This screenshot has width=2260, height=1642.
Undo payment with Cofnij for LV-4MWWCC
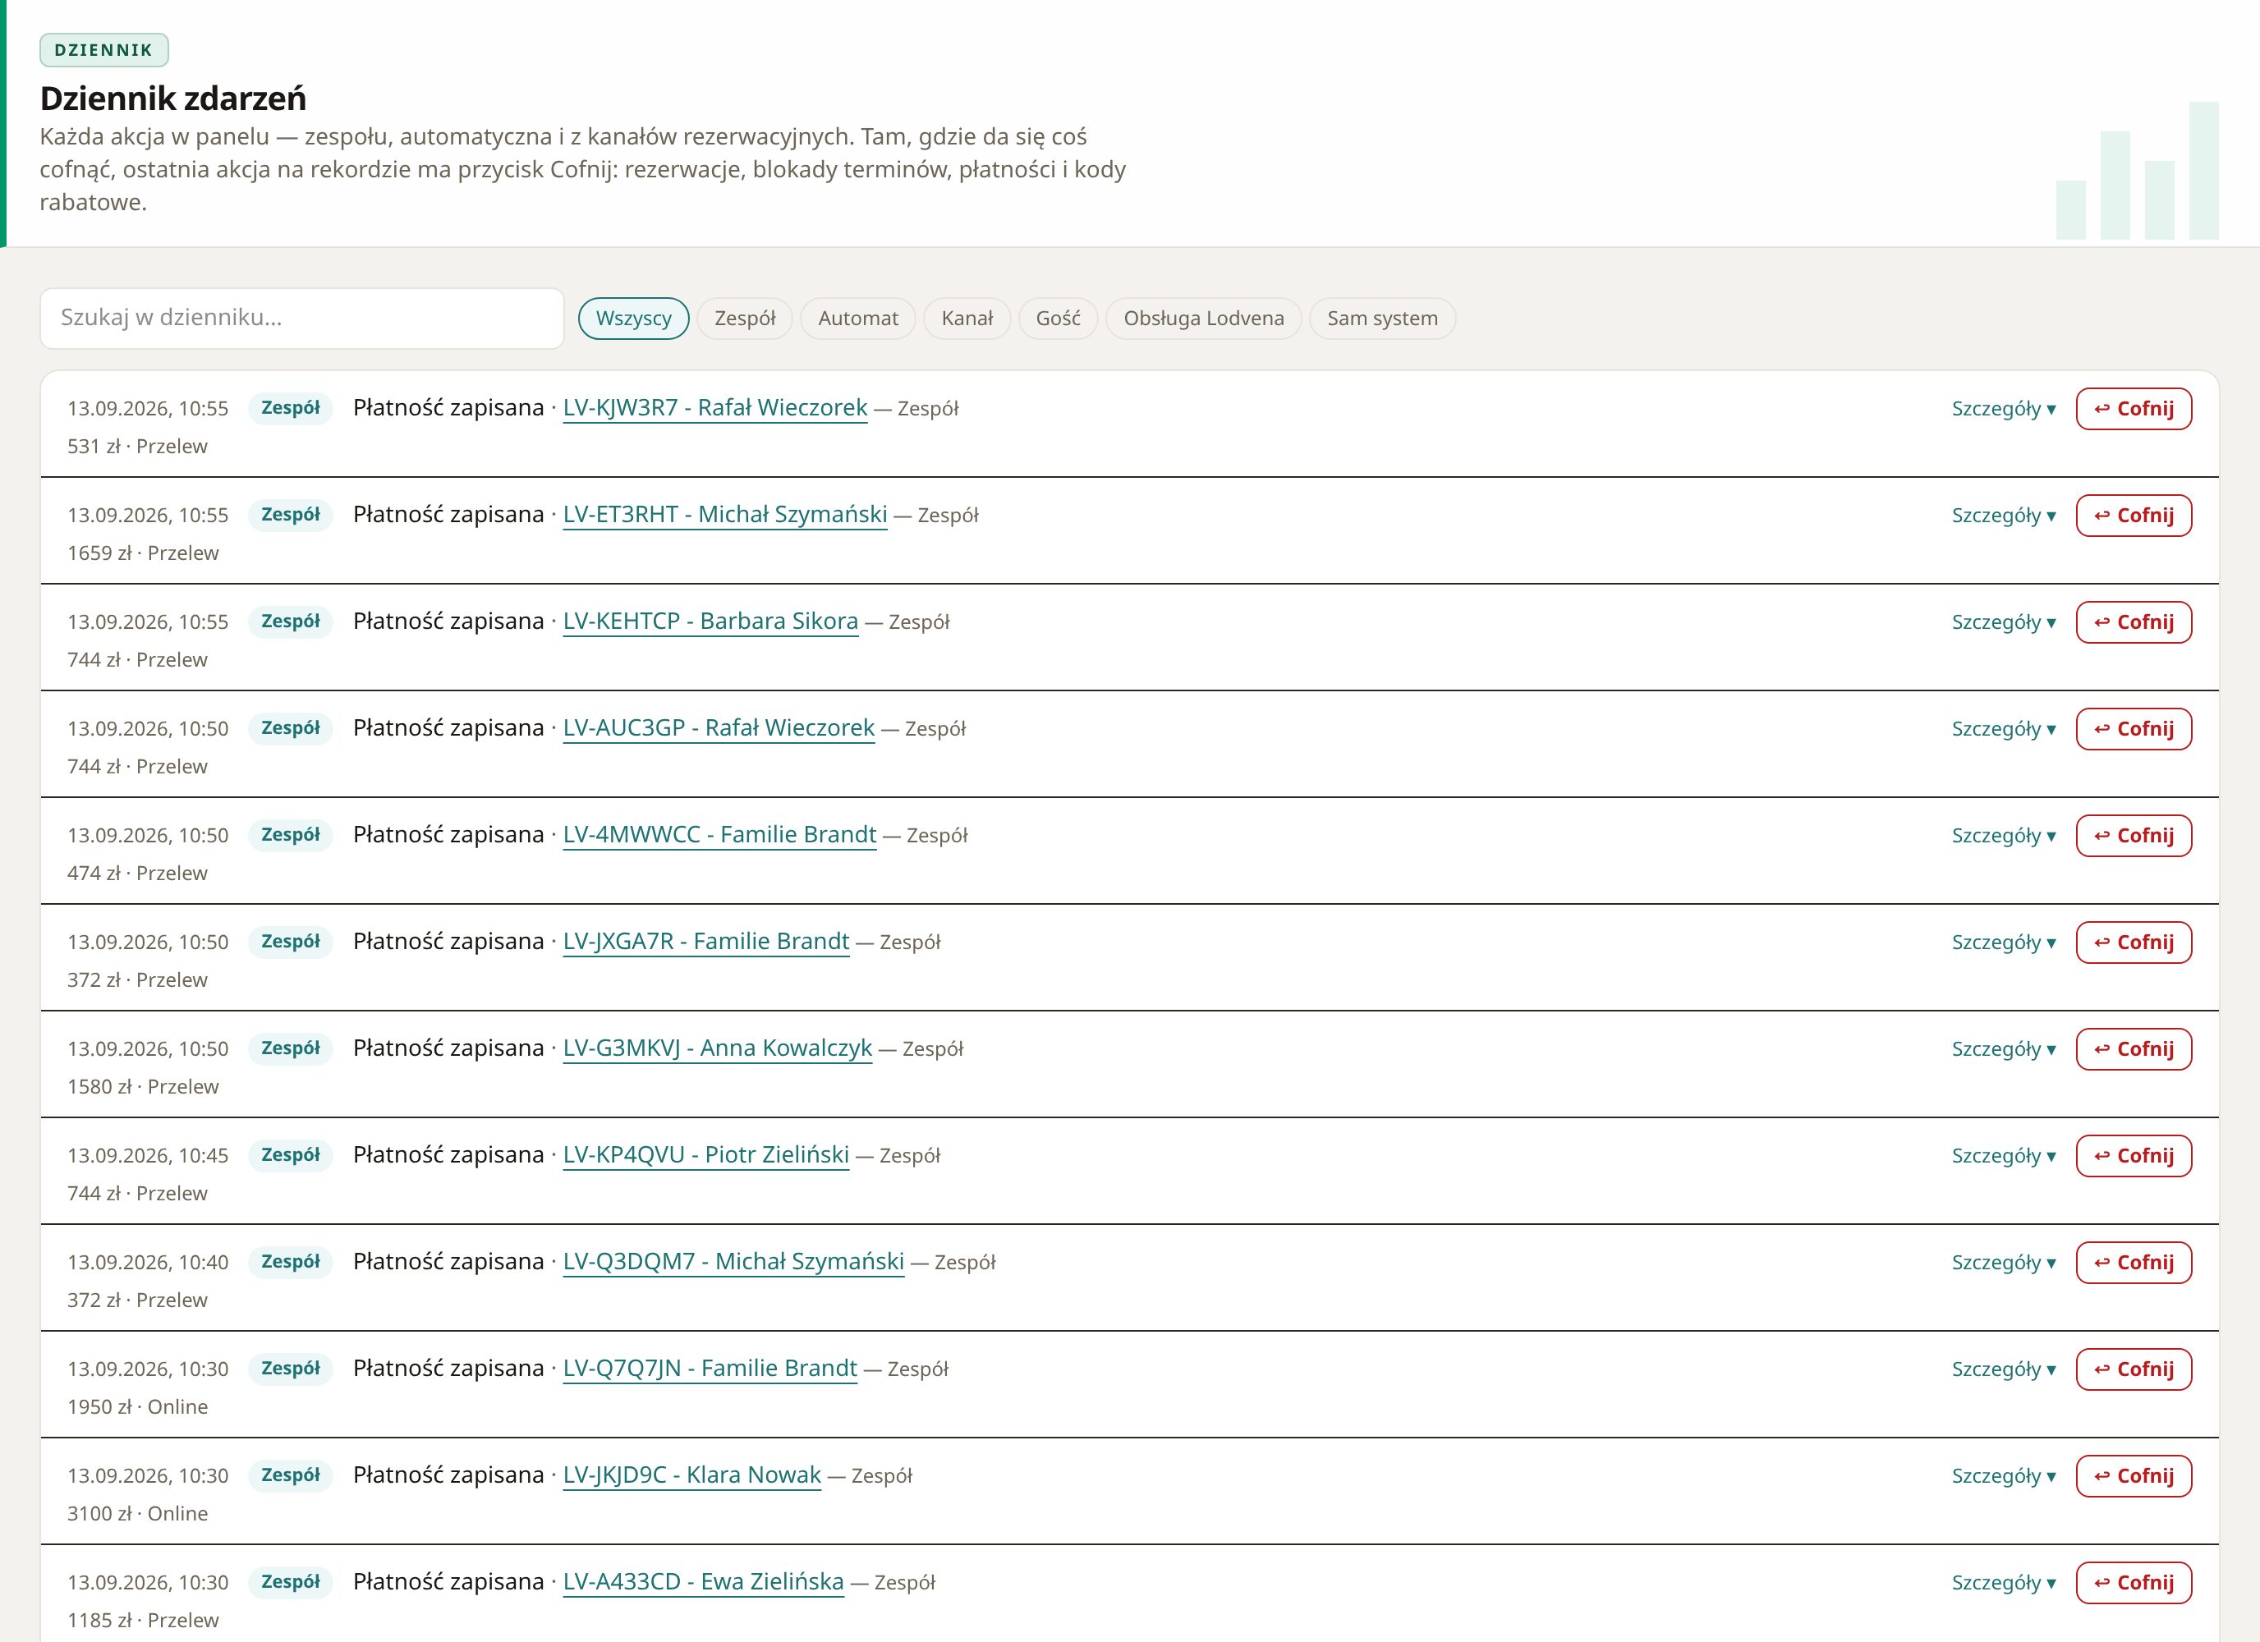pos(2134,835)
